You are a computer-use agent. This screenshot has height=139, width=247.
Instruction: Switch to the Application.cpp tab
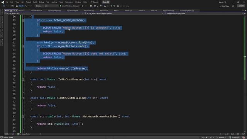coord(169,10)
